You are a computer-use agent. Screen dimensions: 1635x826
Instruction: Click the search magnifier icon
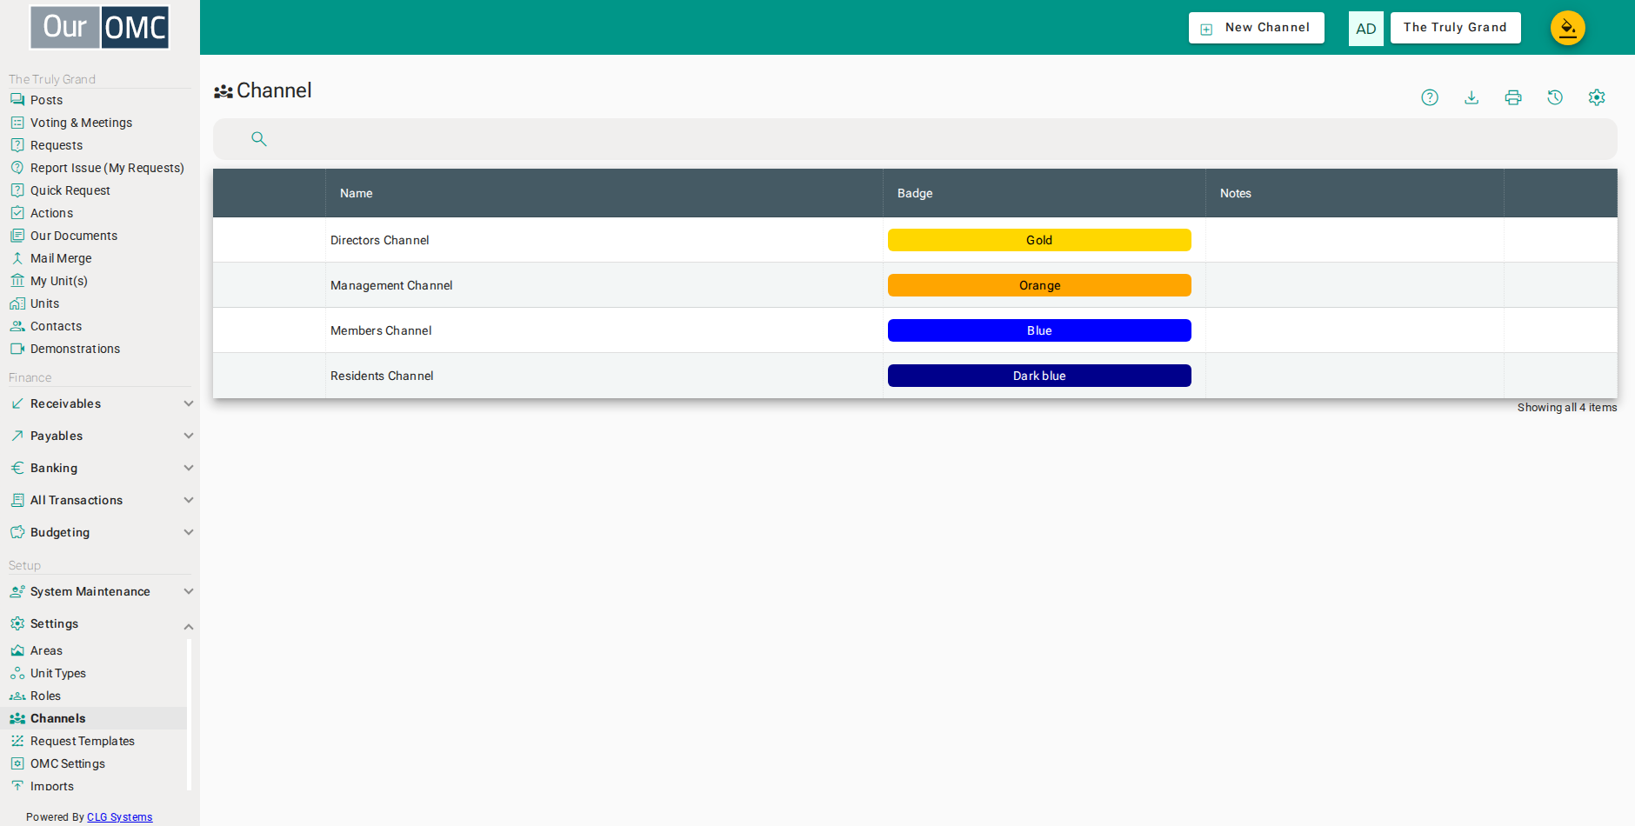coord(259,138)
